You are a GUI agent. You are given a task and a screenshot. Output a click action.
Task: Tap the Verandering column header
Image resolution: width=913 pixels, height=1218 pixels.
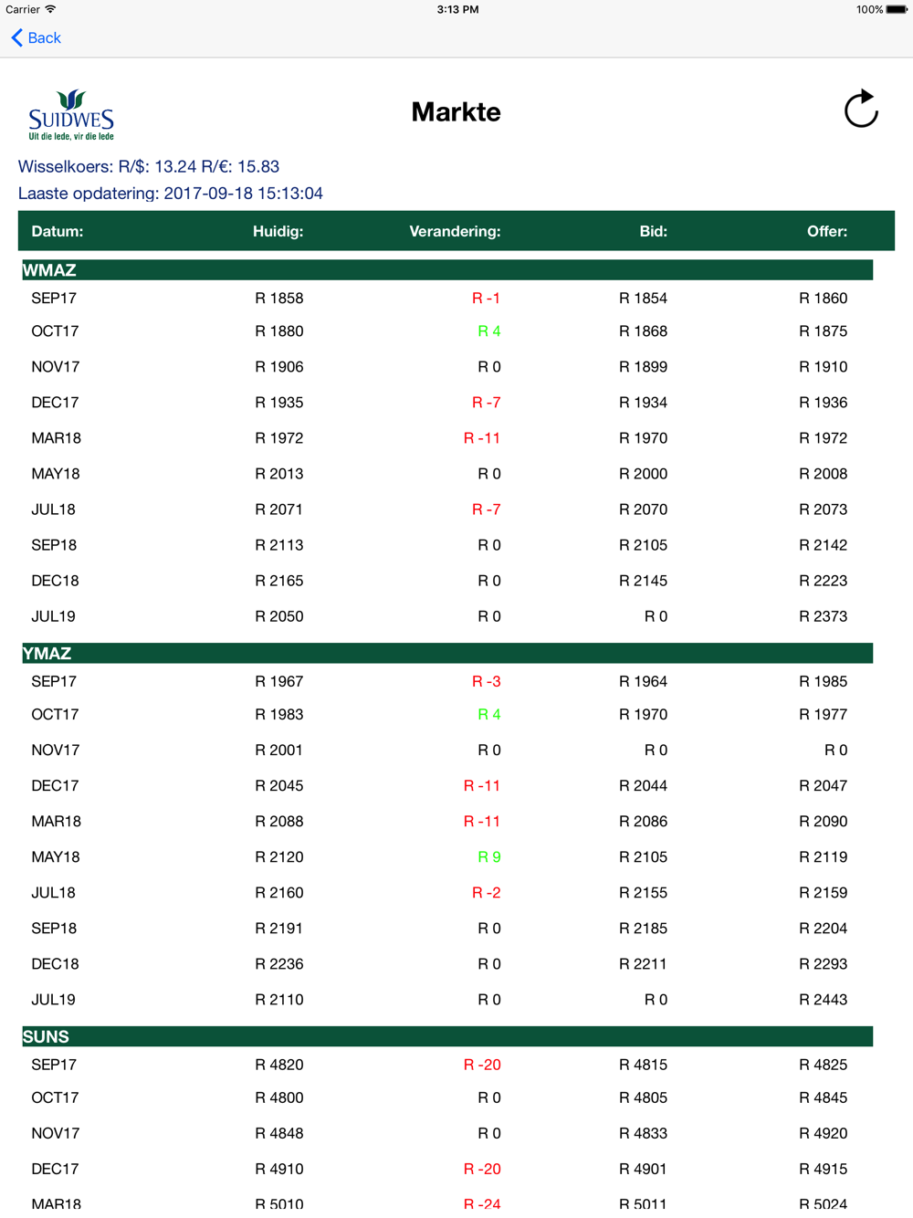pos(455,231)
